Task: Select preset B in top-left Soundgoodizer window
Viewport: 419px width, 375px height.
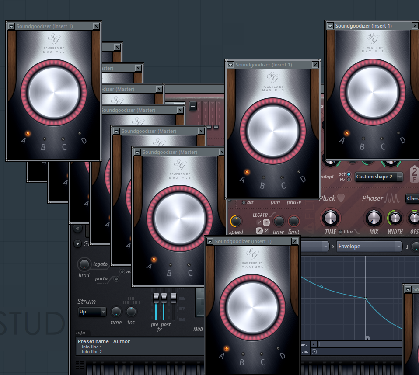Action: [45, 139]
